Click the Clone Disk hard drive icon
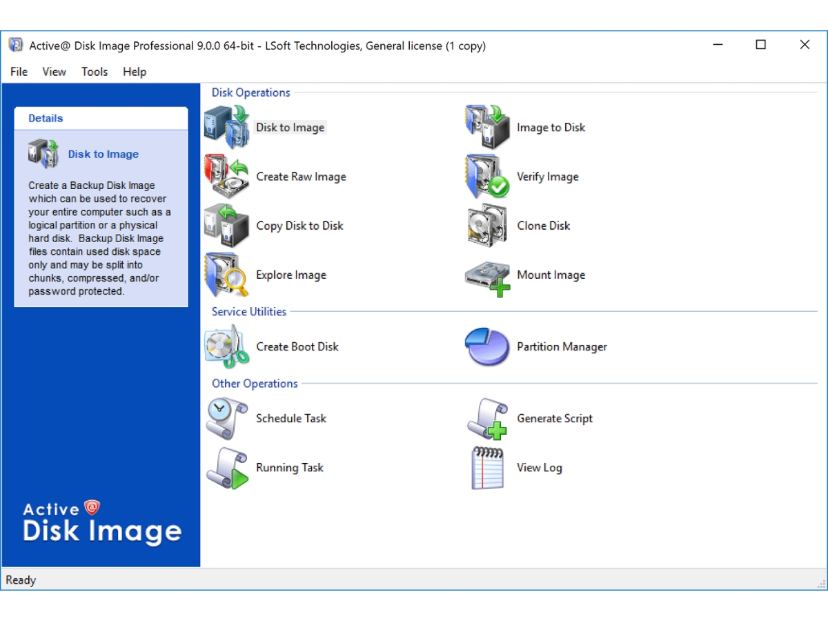The width and height of the screenshot is (828, 621). pos(488,226)
